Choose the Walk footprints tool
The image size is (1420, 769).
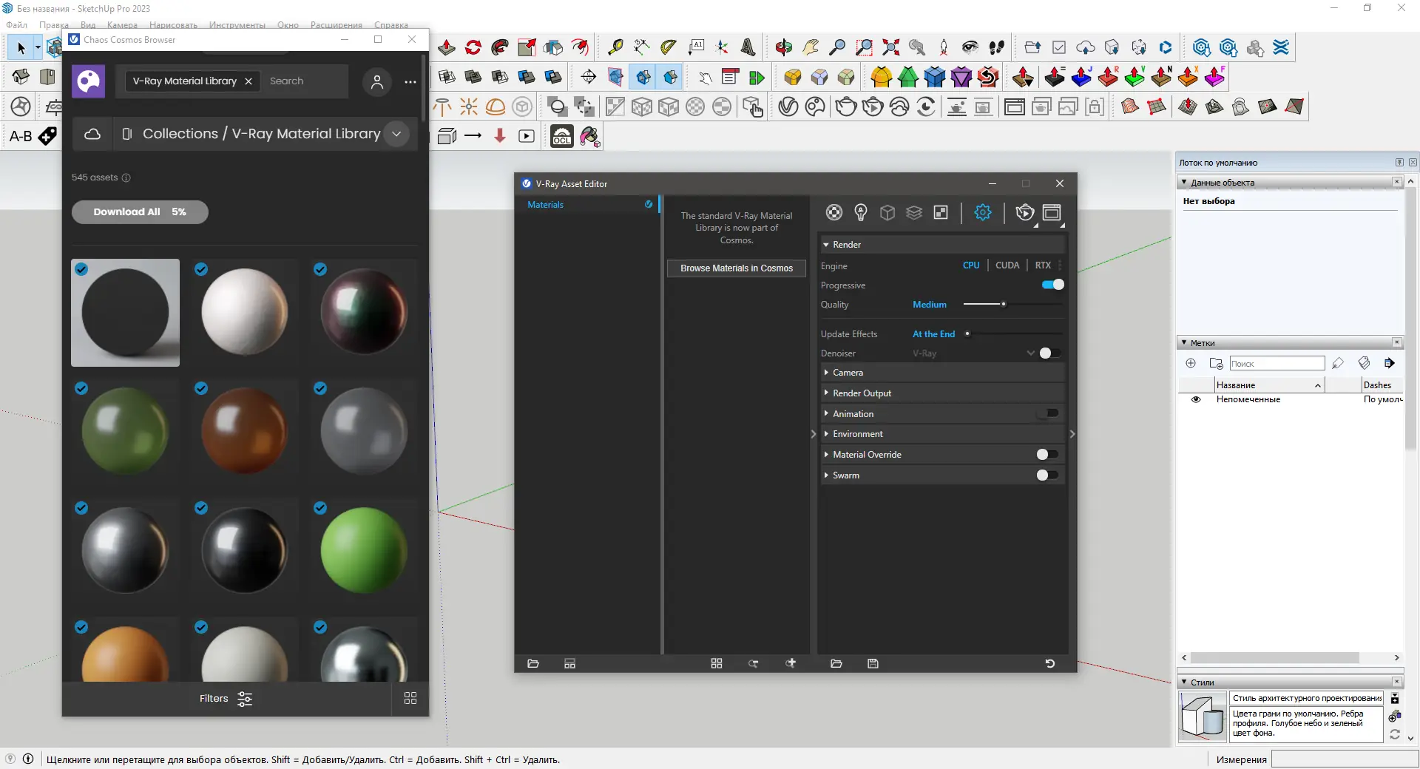tap(997, 47)
